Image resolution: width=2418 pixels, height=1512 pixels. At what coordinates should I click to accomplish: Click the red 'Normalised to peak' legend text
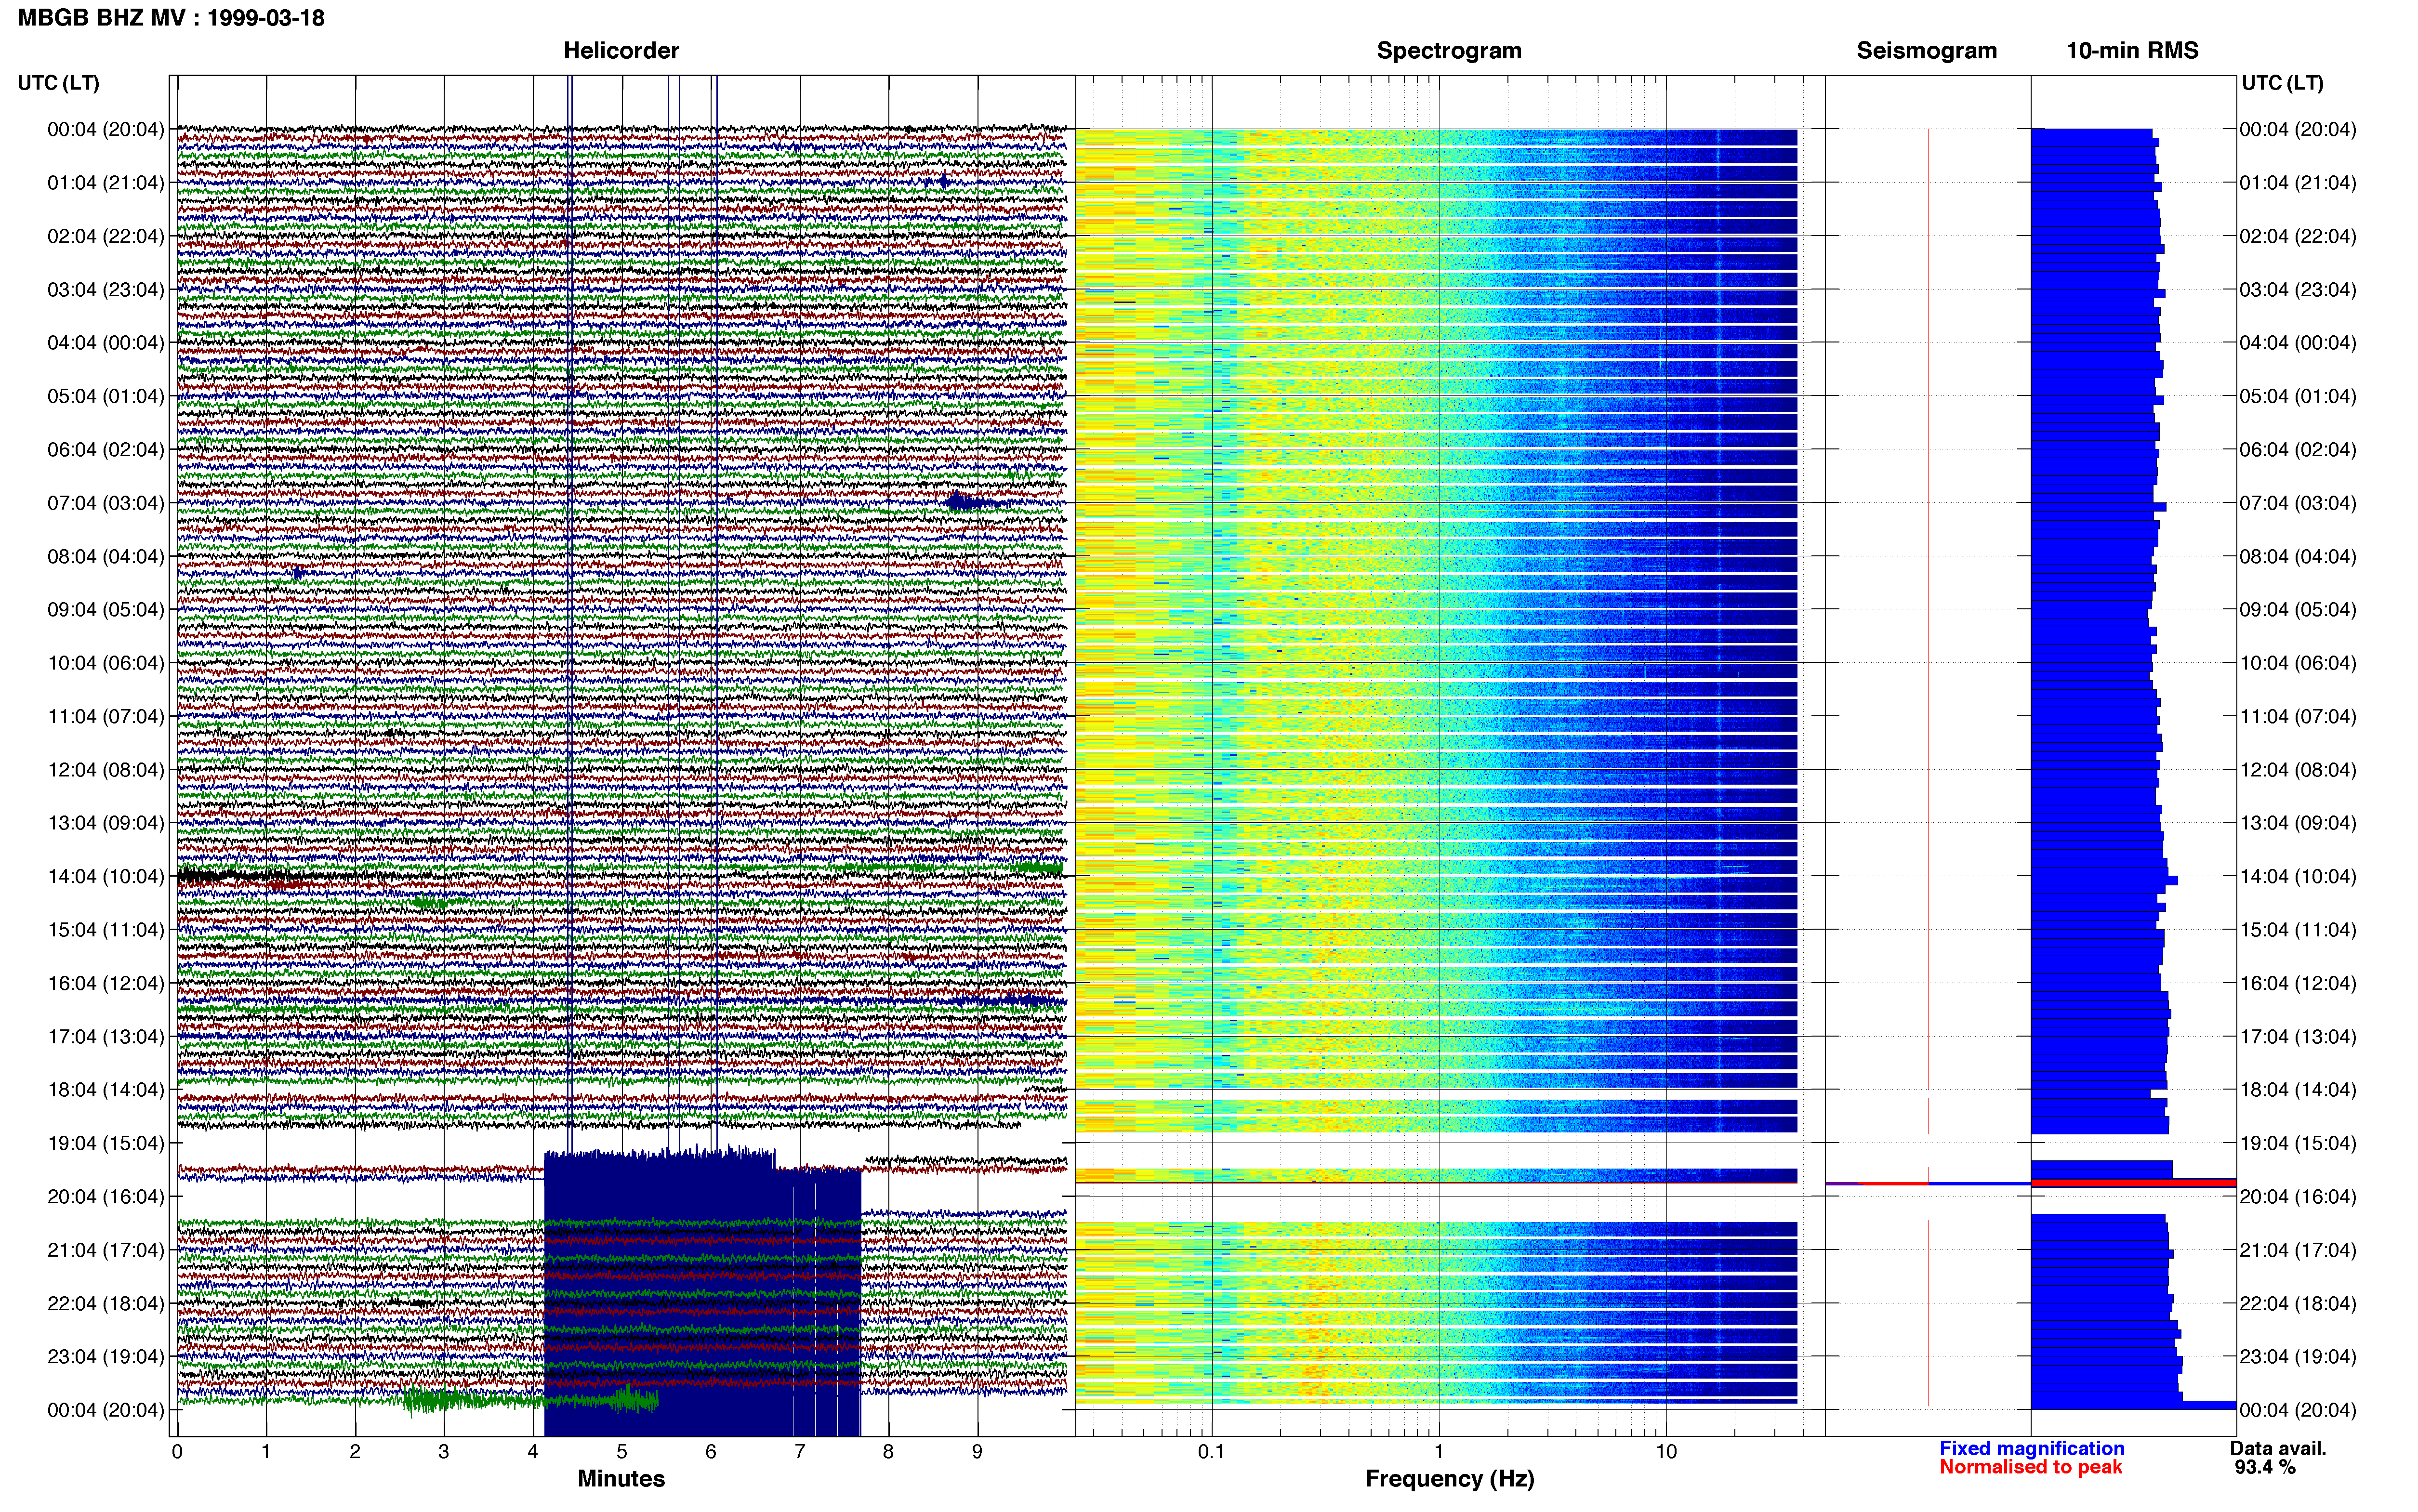(2031, 1467)
